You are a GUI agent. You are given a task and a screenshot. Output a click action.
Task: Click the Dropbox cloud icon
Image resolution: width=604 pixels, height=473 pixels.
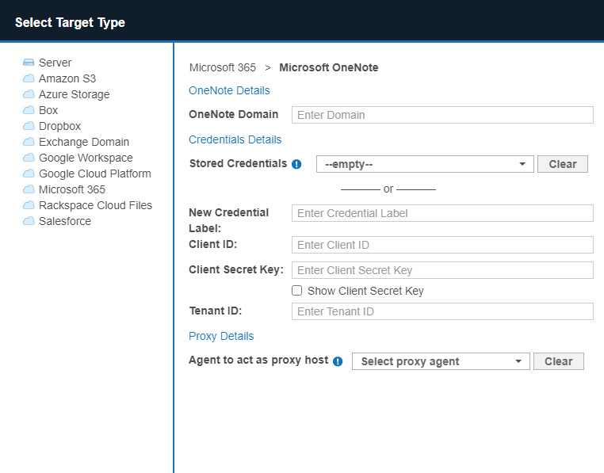pos(29,126)
